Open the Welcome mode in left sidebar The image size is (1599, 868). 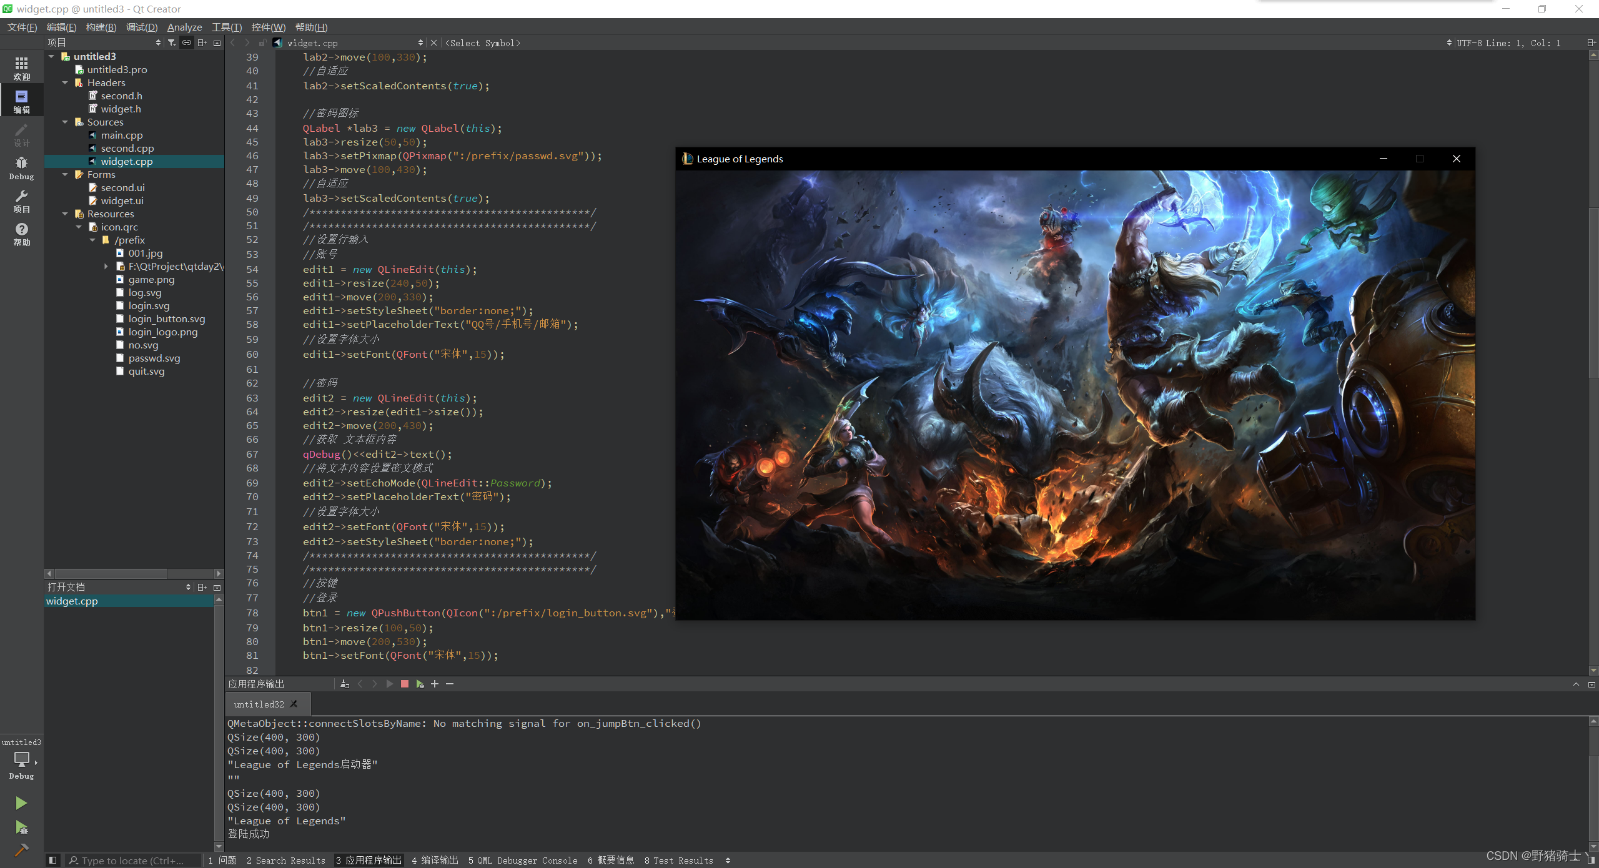[21, 68]
